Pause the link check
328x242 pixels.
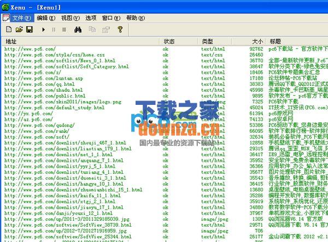click(54, 29)
